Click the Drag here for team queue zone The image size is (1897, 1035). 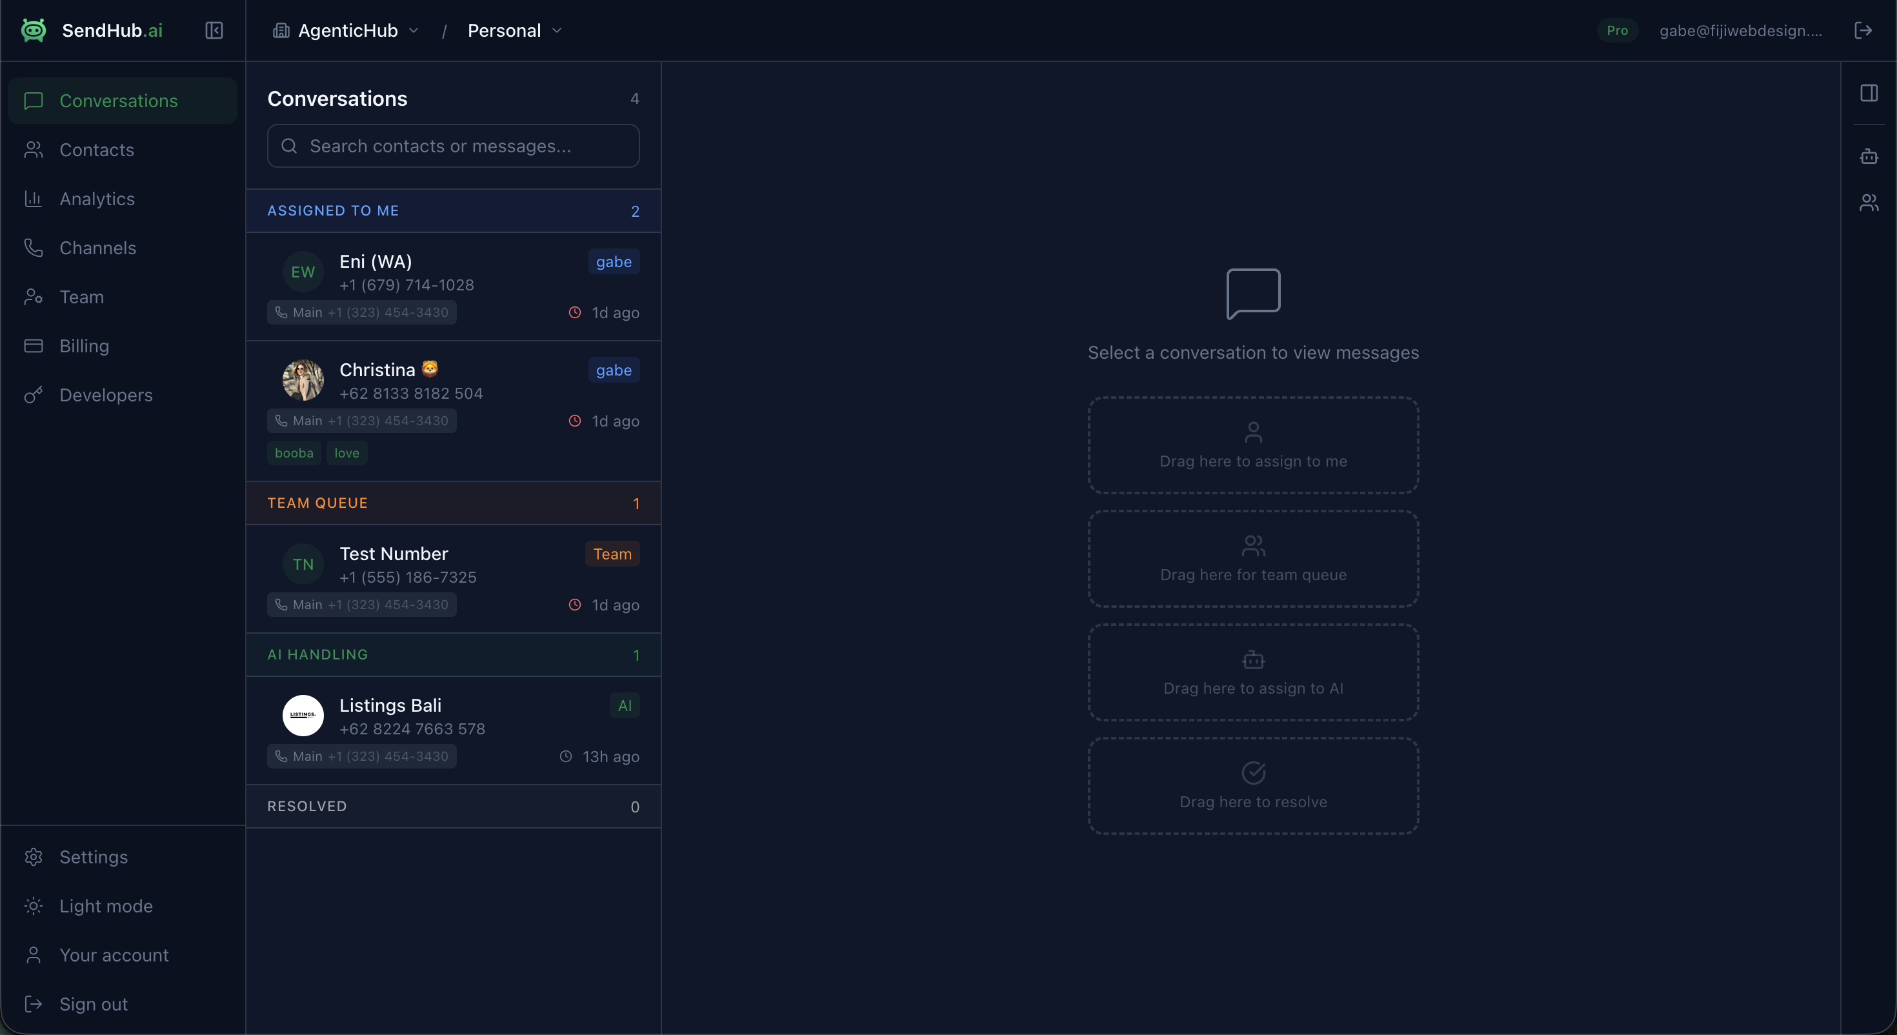1252,558
